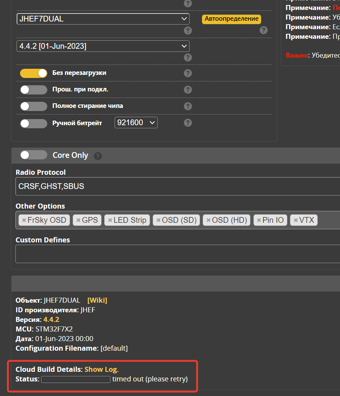
Task: Click the build status progress bar
Action: tap(75, 379)
